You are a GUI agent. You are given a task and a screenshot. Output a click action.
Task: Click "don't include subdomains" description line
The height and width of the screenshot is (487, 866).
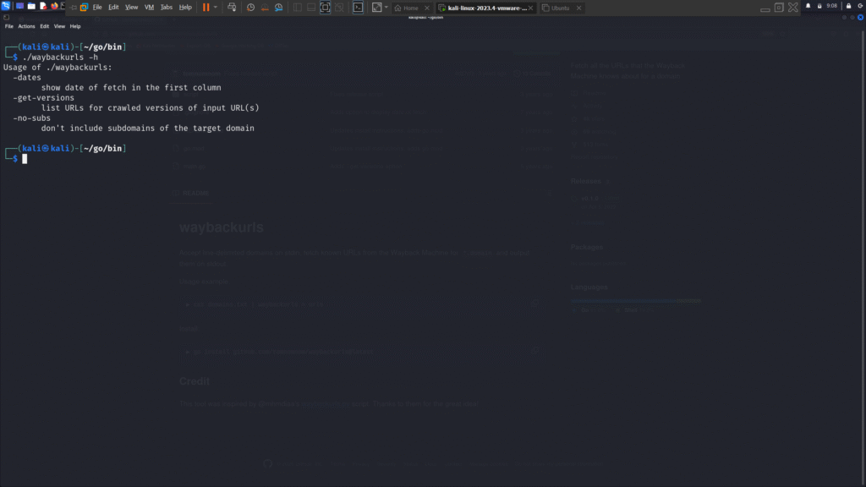[147, 129]
